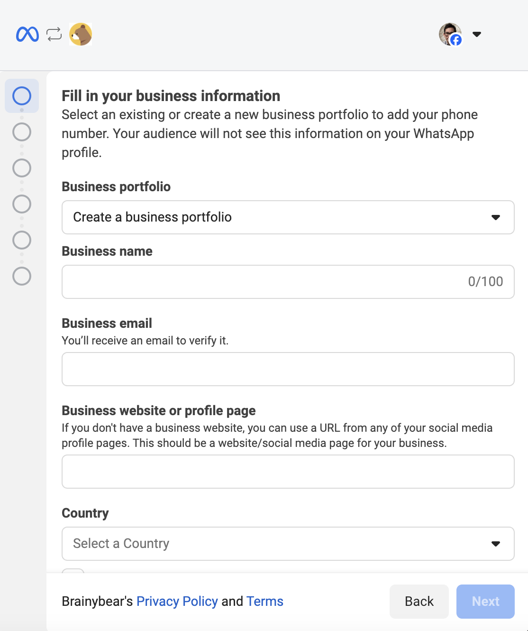The width and height of the screenshot is (528, 631).
Task: Click the Facebook profile picture
Action: click(450, 34)
